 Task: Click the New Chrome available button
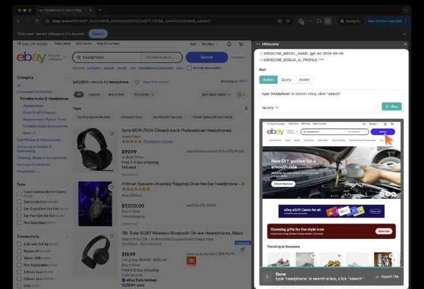pos(387,21)
